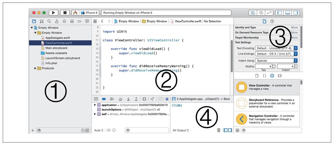Show the Target Membership section
The height and width of the screenshot is (145, 334).
pos(294,38)
